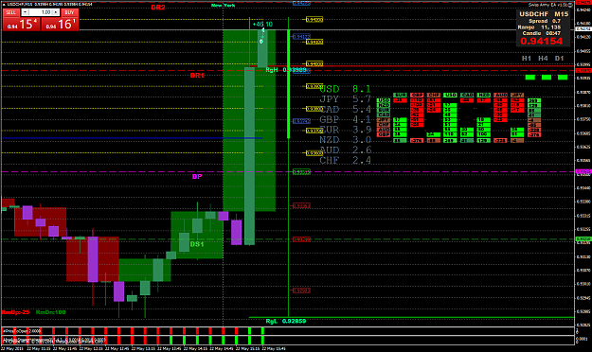Click the DS1 support label
This screenshot has width=592, height=352.
(197, 244)
